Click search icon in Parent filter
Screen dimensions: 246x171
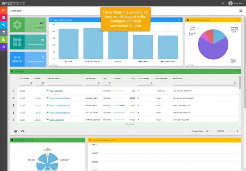tap(43, 83)
